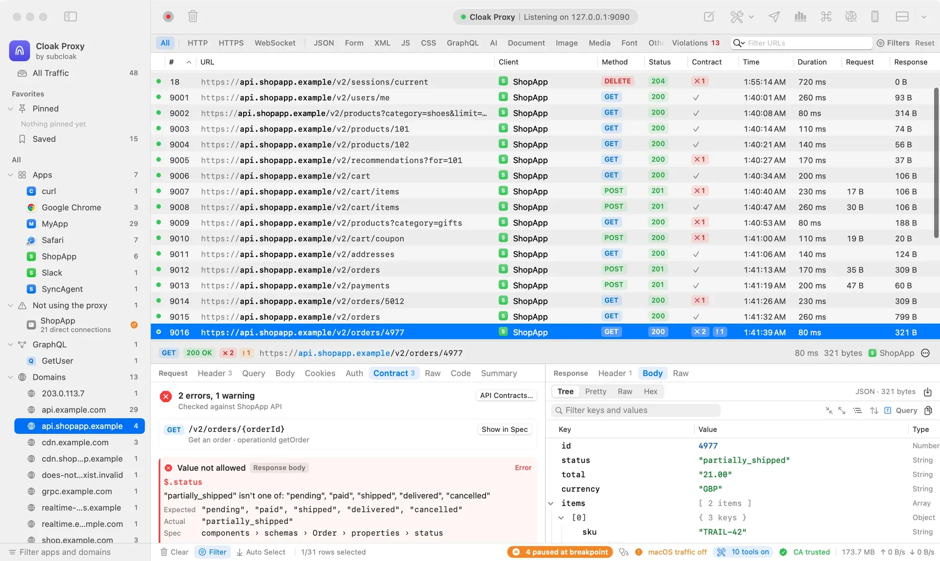Toggle the layout panel icon
This screenshot has width=940, height=561.
click(902, 16)
